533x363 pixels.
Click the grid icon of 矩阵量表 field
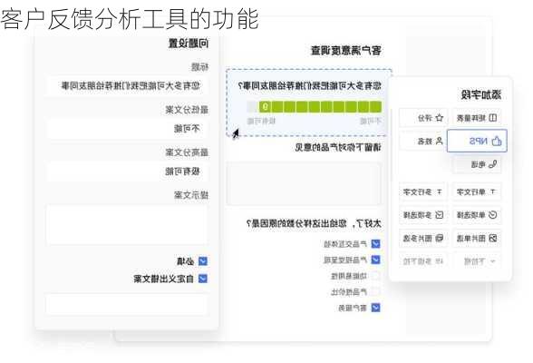(492, 118)
